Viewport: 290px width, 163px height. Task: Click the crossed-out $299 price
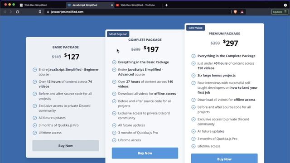click(x=136, y=49)
